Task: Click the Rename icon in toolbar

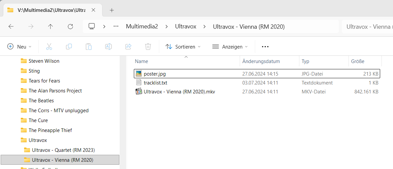Action: pyautogui.click(x=108, y=47)
